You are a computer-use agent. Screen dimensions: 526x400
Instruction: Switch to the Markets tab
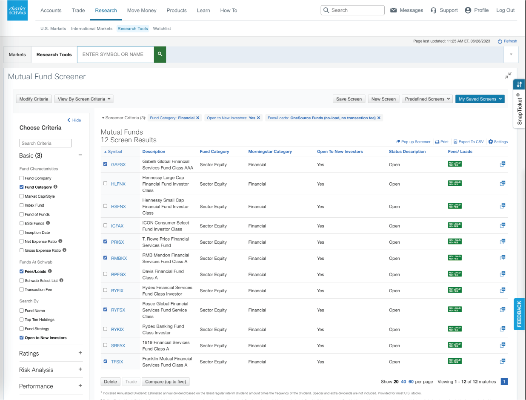click(x=17, y=55)
